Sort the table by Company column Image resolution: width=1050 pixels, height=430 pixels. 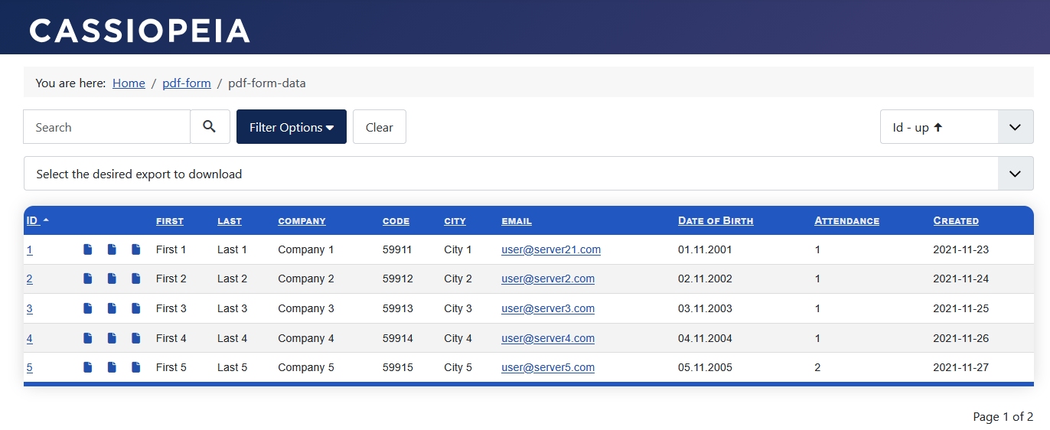(302, 220)
